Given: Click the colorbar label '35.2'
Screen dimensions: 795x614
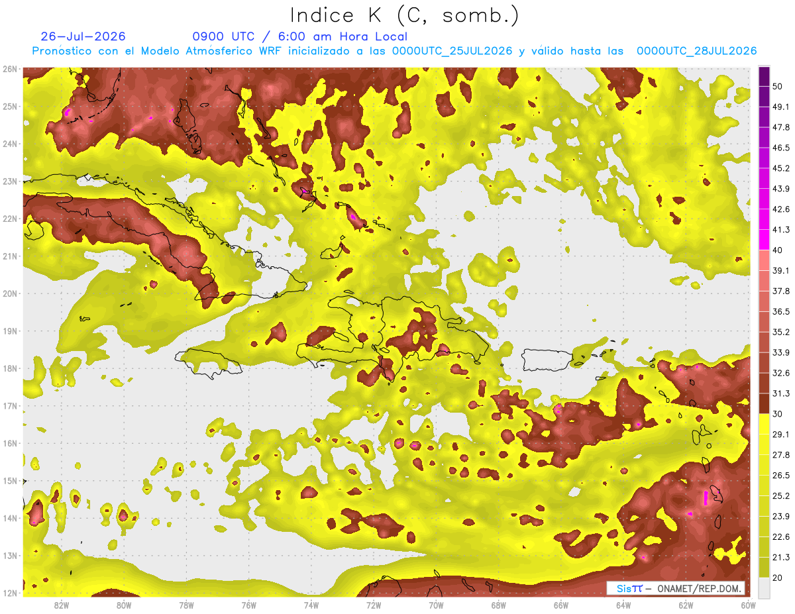Looking at the screenshot, I should [x=781, y=332].
